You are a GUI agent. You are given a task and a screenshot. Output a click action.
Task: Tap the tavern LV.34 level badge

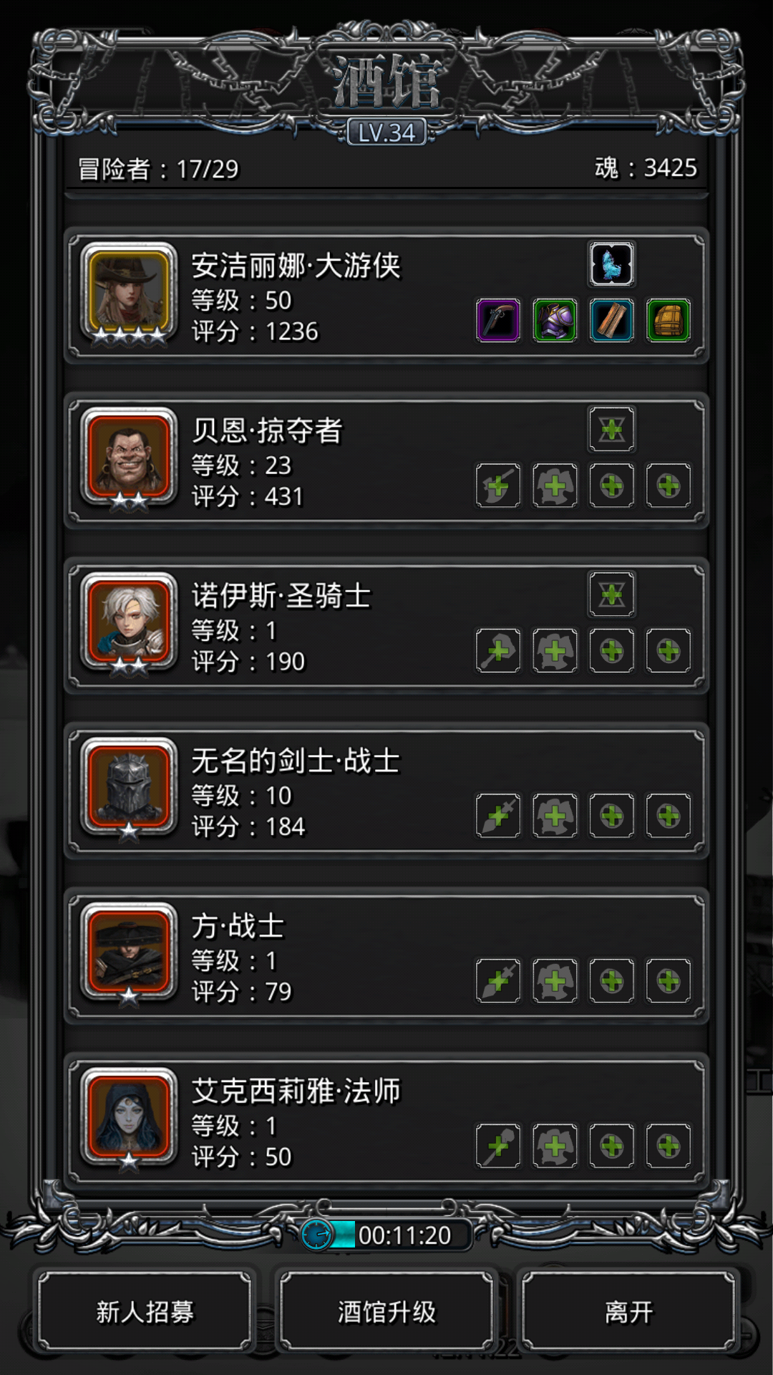click(386, 132)
